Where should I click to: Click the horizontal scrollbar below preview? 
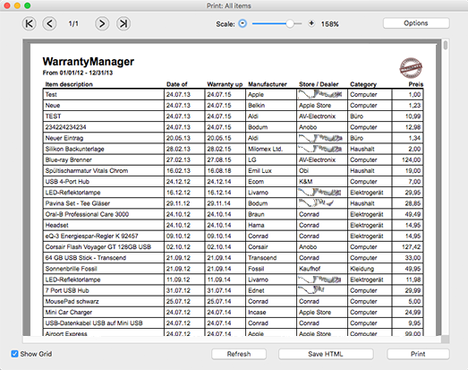point(232,340)
